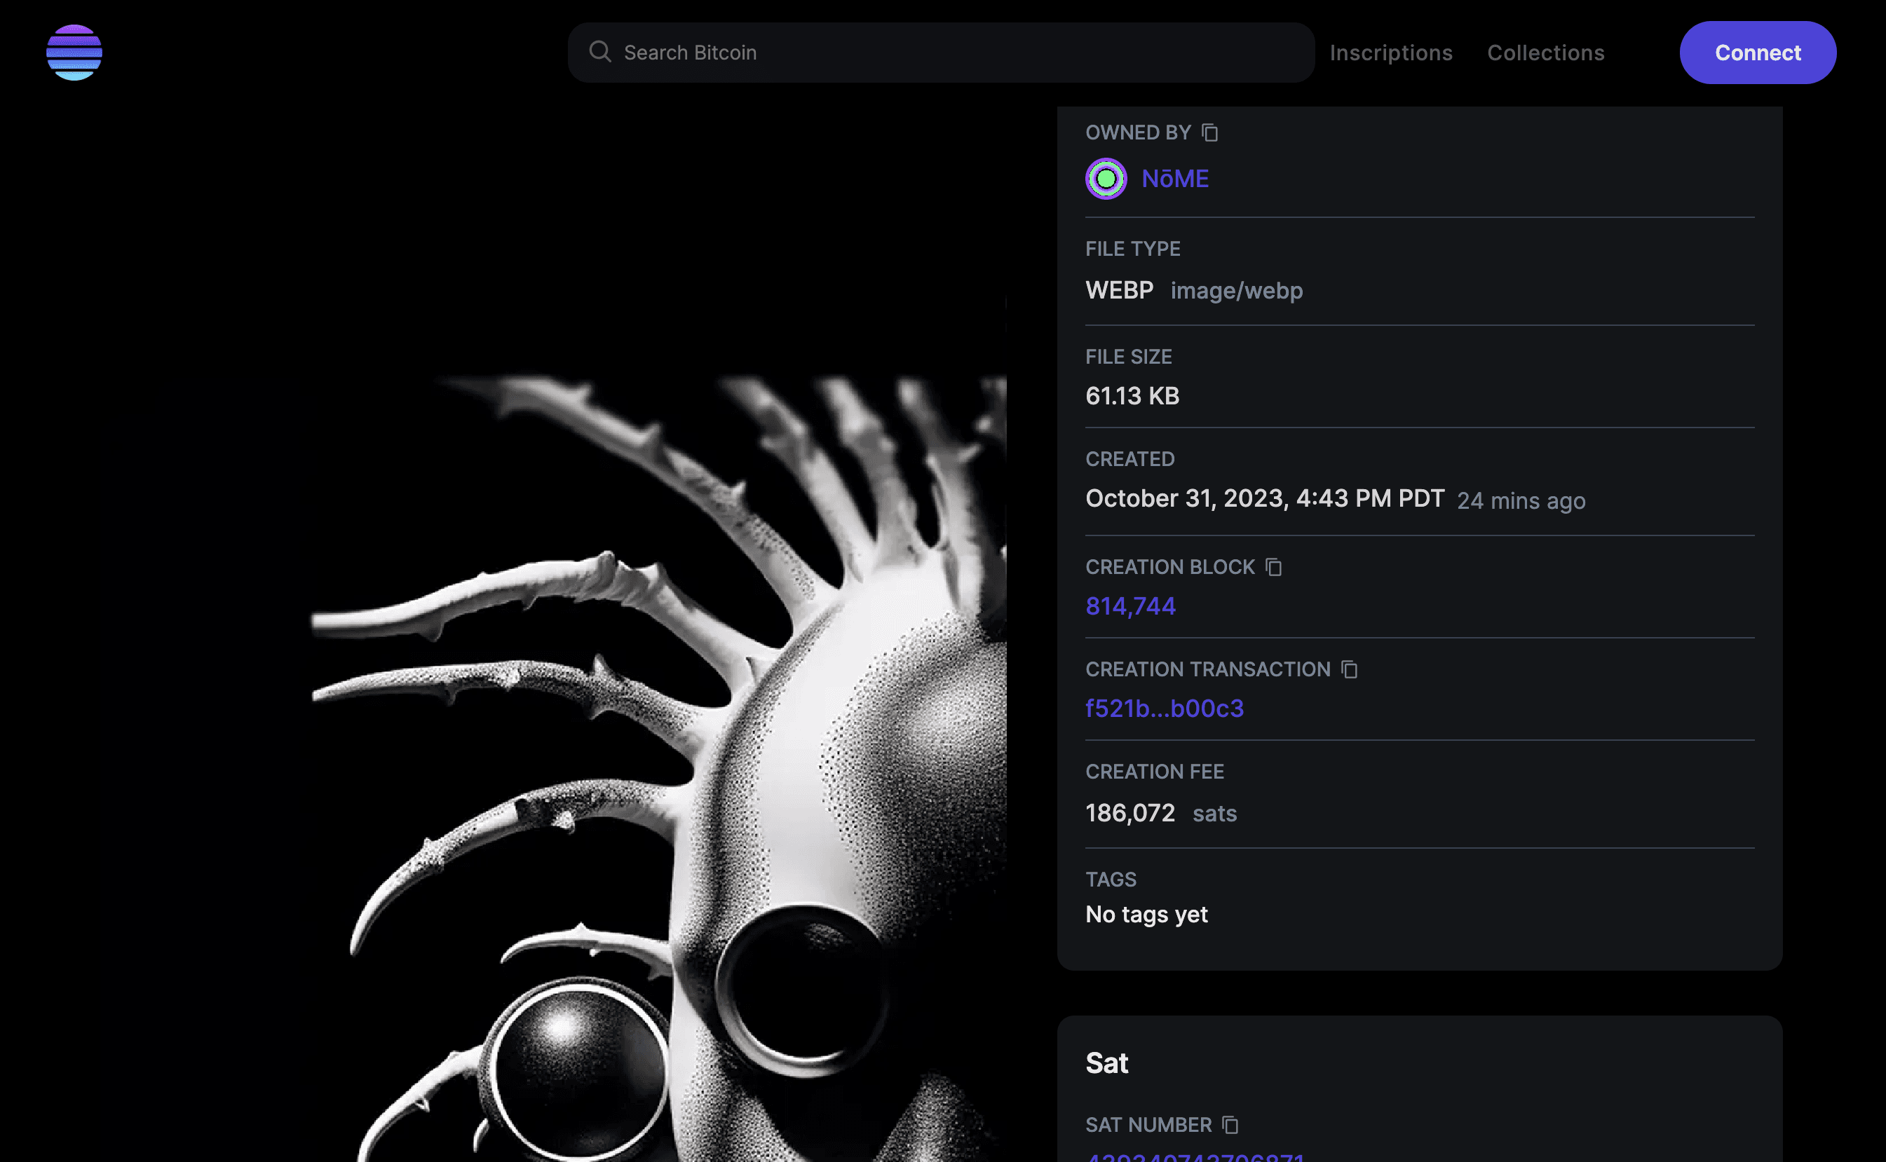Screen dimensions: 1886x1162
Task: Open the Collections nav item
Action: coord(1545,53)
